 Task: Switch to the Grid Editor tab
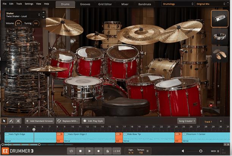pyautogui.click(x=105, y=4)
